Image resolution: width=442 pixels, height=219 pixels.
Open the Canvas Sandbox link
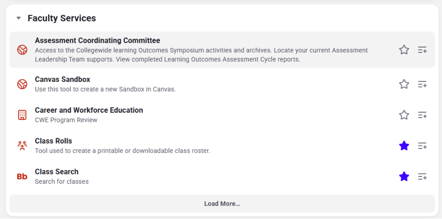tap(62, 79)
